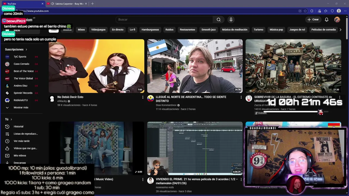Screen dimensions: 349x196
Task: Open new browser tab plus button
Action: 92,4
